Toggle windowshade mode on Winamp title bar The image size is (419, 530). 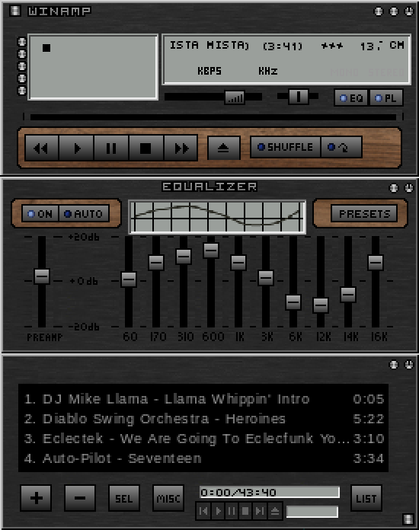(394, 11)
